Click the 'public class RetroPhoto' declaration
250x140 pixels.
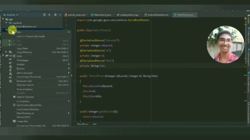[94, 30]
